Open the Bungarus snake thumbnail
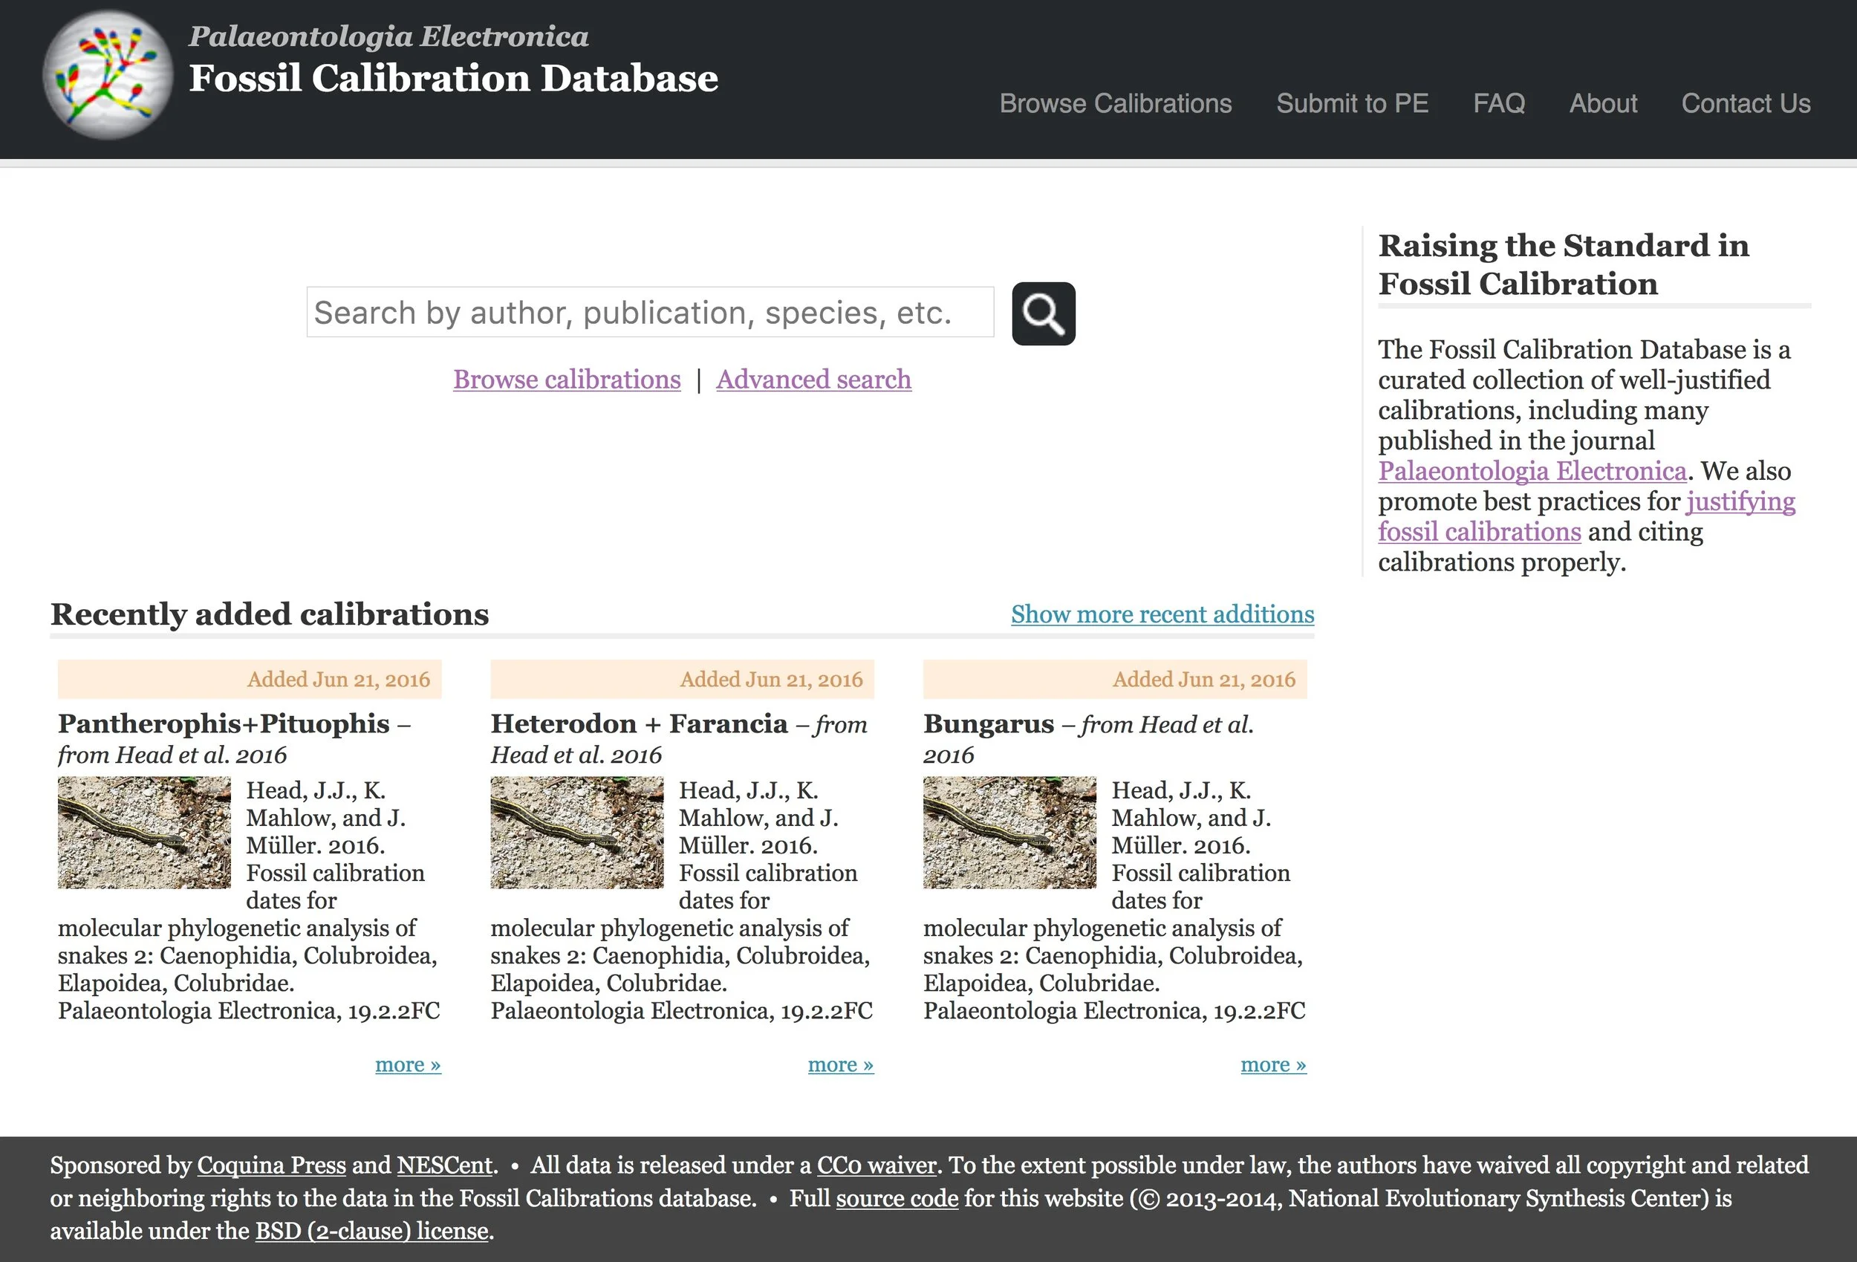This screenshot has width=1857, height=1262. pos(1009,832)
